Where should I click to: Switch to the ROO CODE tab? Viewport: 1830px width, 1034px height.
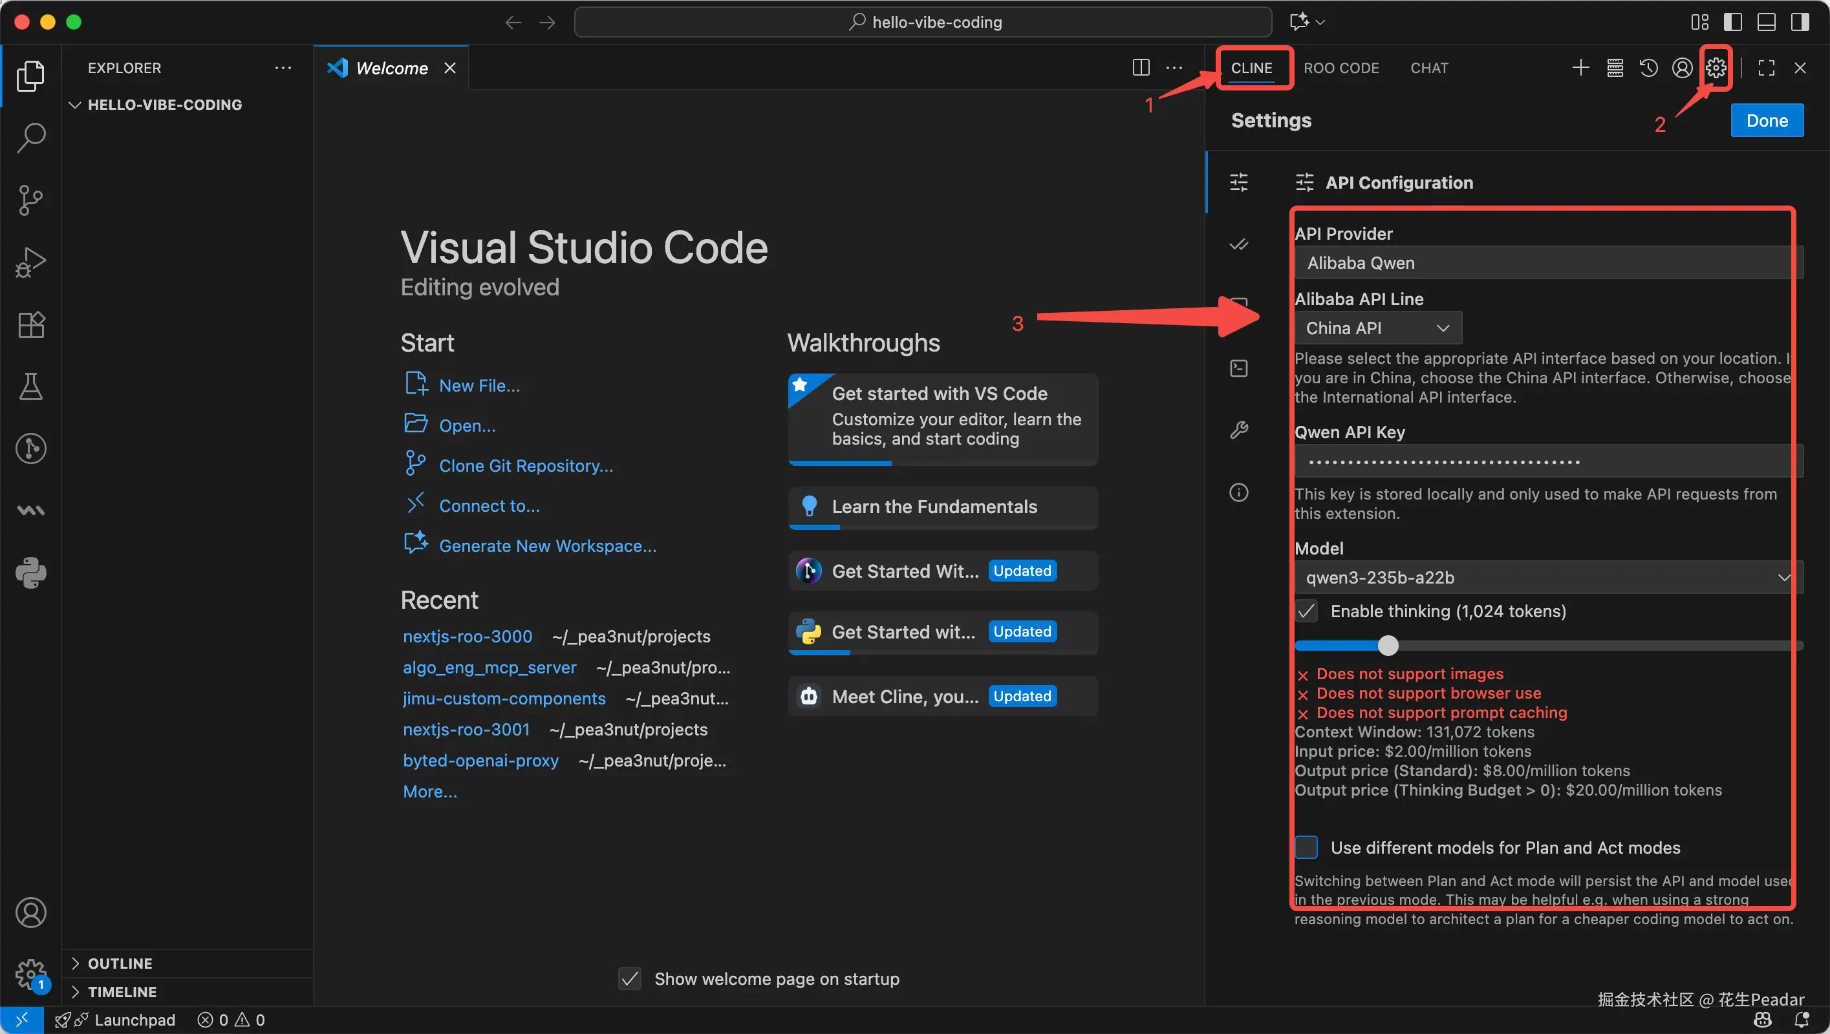(x=1340, y=68)
